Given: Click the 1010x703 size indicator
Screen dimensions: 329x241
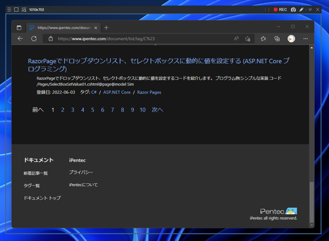Looking at the screenshot, I should coord(37,10).
